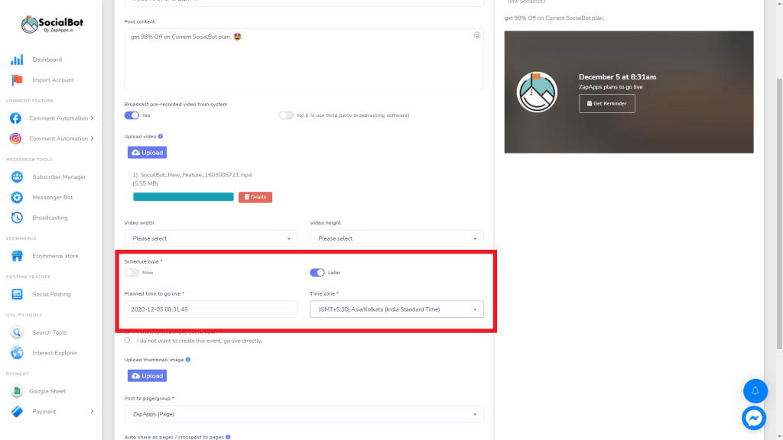Screen dimensions: 783x440
Task: Open emoji picker in post content
Action: [477, 35]
